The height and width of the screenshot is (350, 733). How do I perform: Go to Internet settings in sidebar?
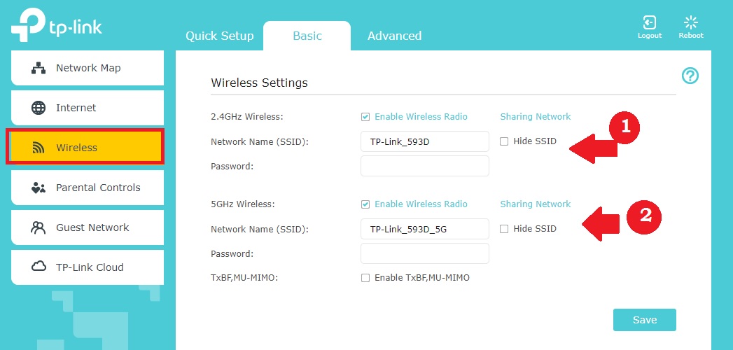(88, 108)
